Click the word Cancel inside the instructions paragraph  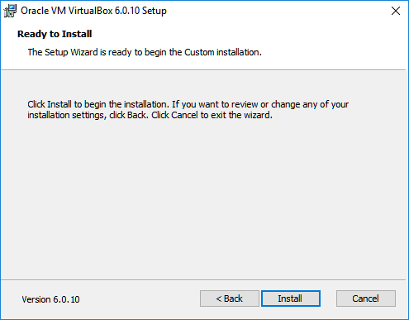point(184,115)
